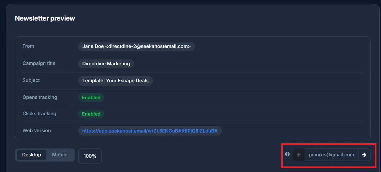Image resolution: width=381 pixels, height=172 pixels.
Task: Click the info icon beside recipient selector
Action: (x=287, y=154)
